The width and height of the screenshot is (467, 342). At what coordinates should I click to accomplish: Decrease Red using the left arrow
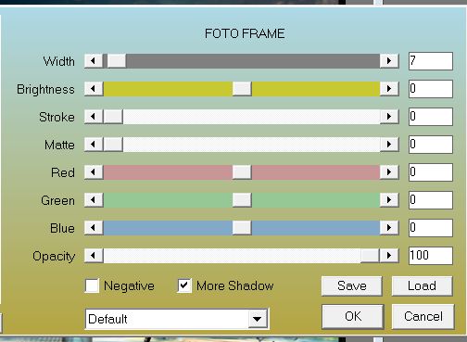[x=94, y=172]
